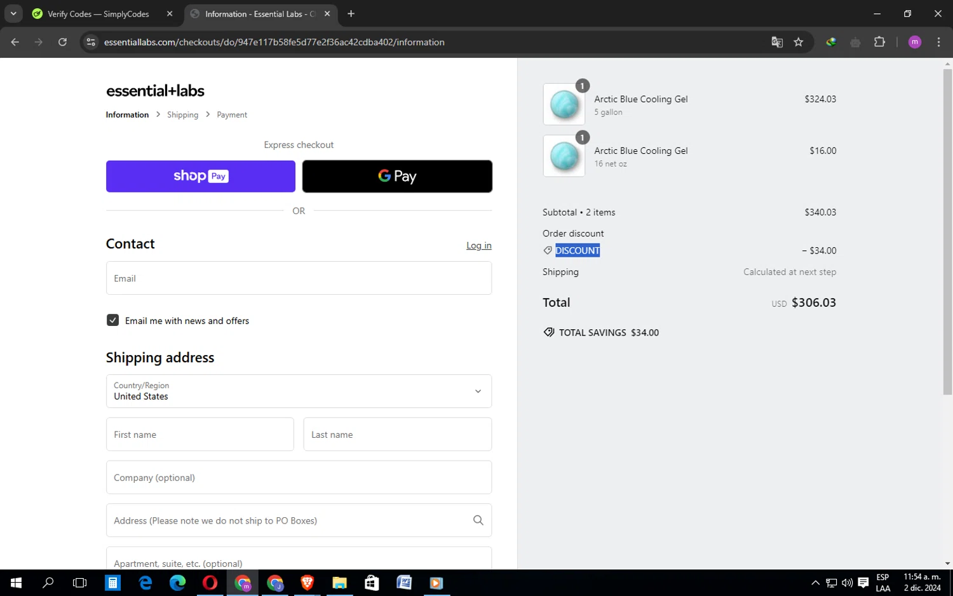Go to the Shipping breadcrumb step
The image size is (953, 596).
182,115
